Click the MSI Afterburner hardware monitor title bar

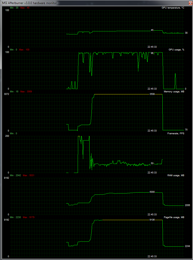coord(75,3)
